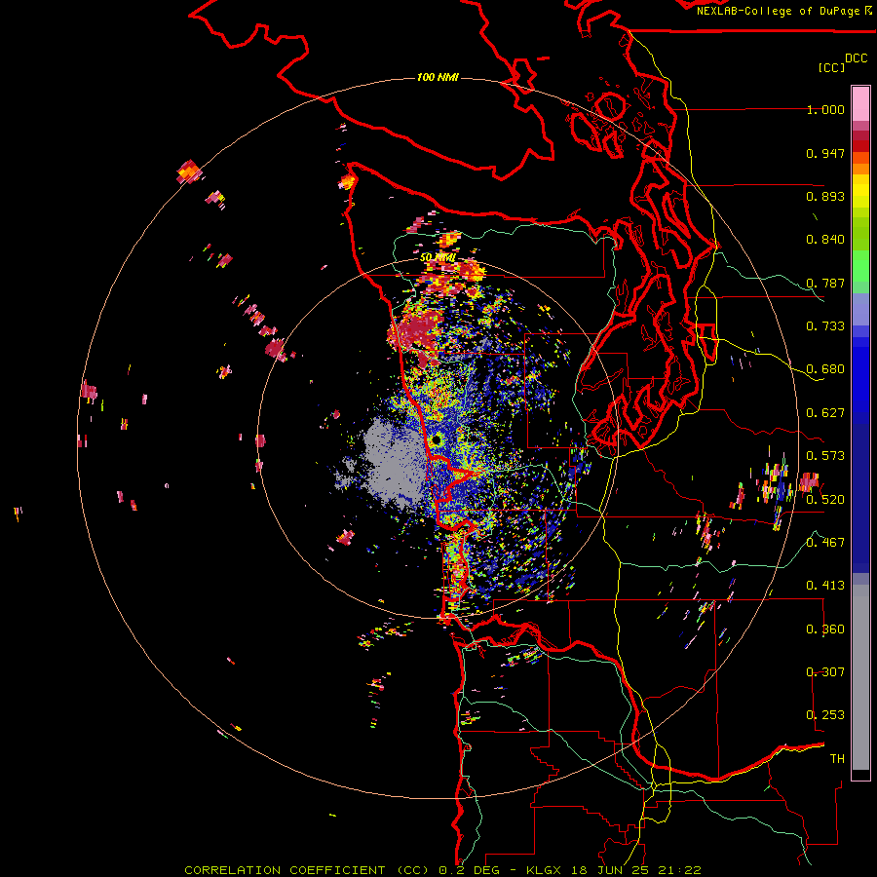The image size is (877, 877).
Task: Select the 0.680 scale value
Action: click(x=825, y=369)
